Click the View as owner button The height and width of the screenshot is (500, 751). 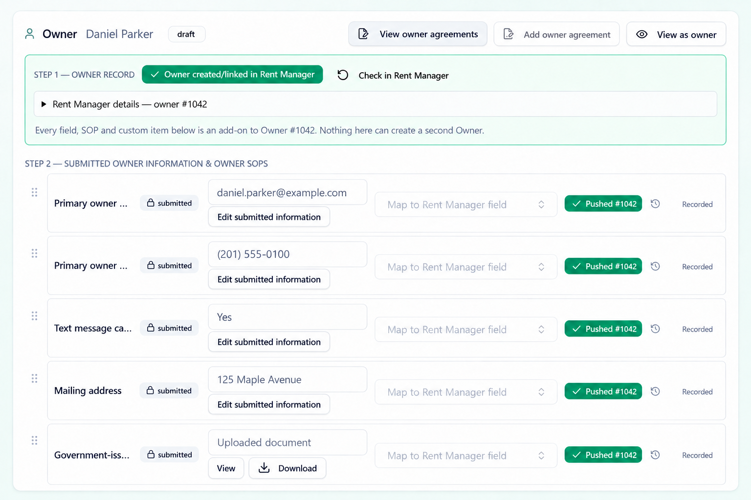(x=676, y=34)
